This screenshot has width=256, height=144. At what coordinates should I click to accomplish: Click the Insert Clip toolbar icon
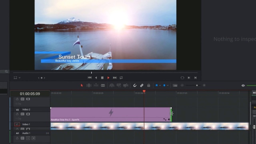coord(112,85)
